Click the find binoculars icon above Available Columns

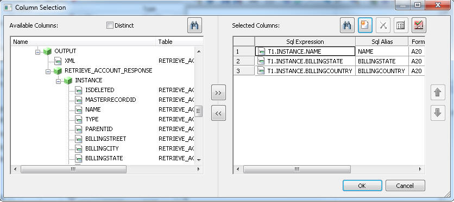point(194,25)
